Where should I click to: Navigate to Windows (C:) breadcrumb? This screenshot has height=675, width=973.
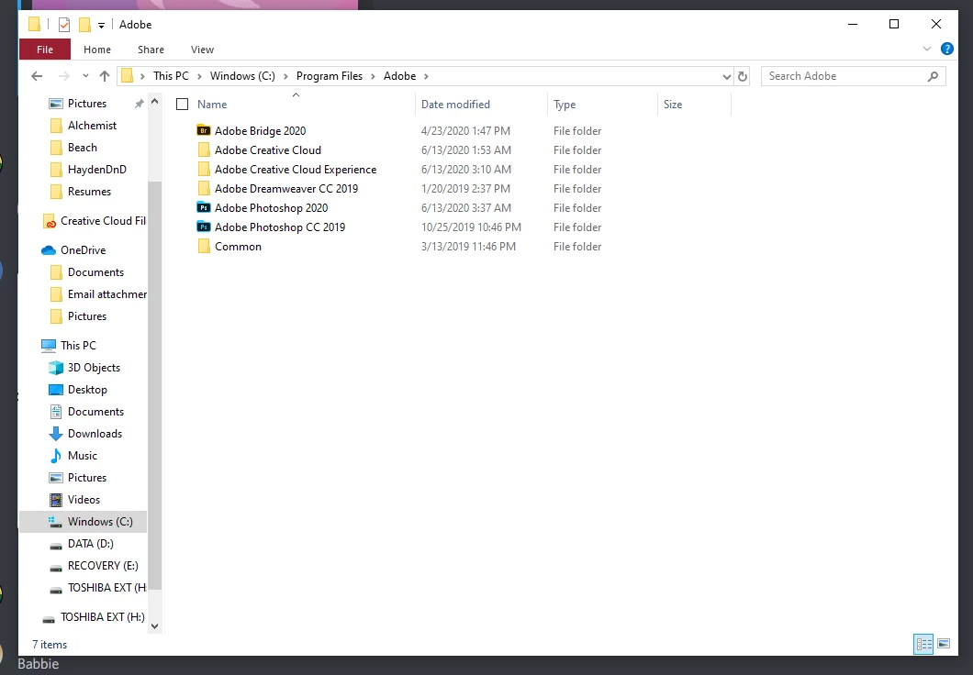click(242, 76)
